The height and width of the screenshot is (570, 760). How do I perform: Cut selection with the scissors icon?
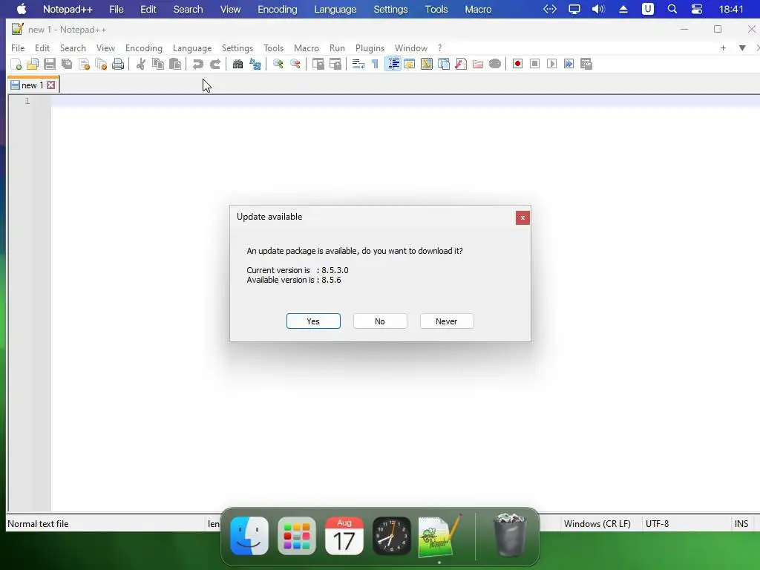[x=140, y=64]
